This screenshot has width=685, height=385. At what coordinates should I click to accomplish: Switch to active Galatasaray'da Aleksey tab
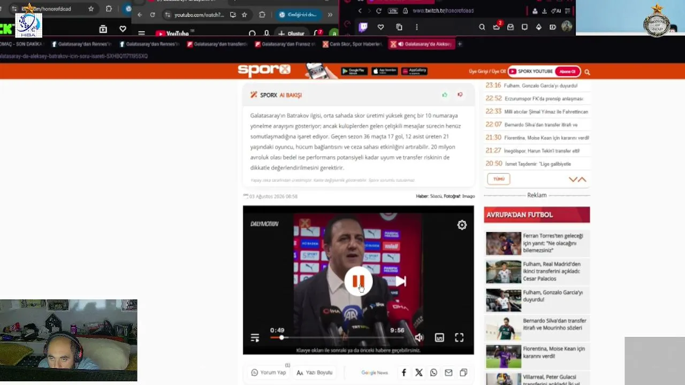click(422, 44)
